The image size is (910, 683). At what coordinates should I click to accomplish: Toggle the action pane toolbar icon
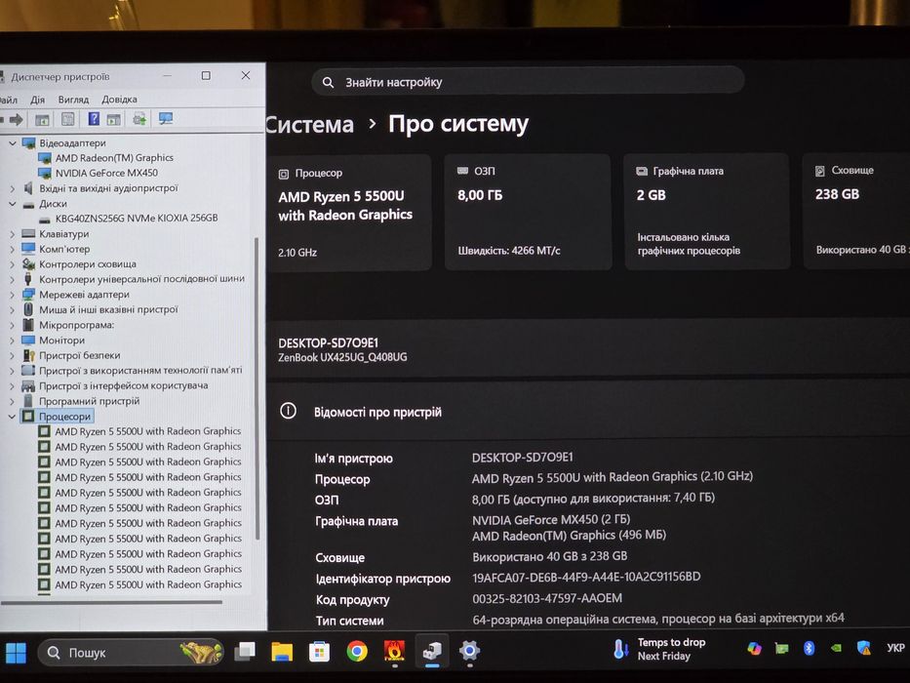point(114,120)
